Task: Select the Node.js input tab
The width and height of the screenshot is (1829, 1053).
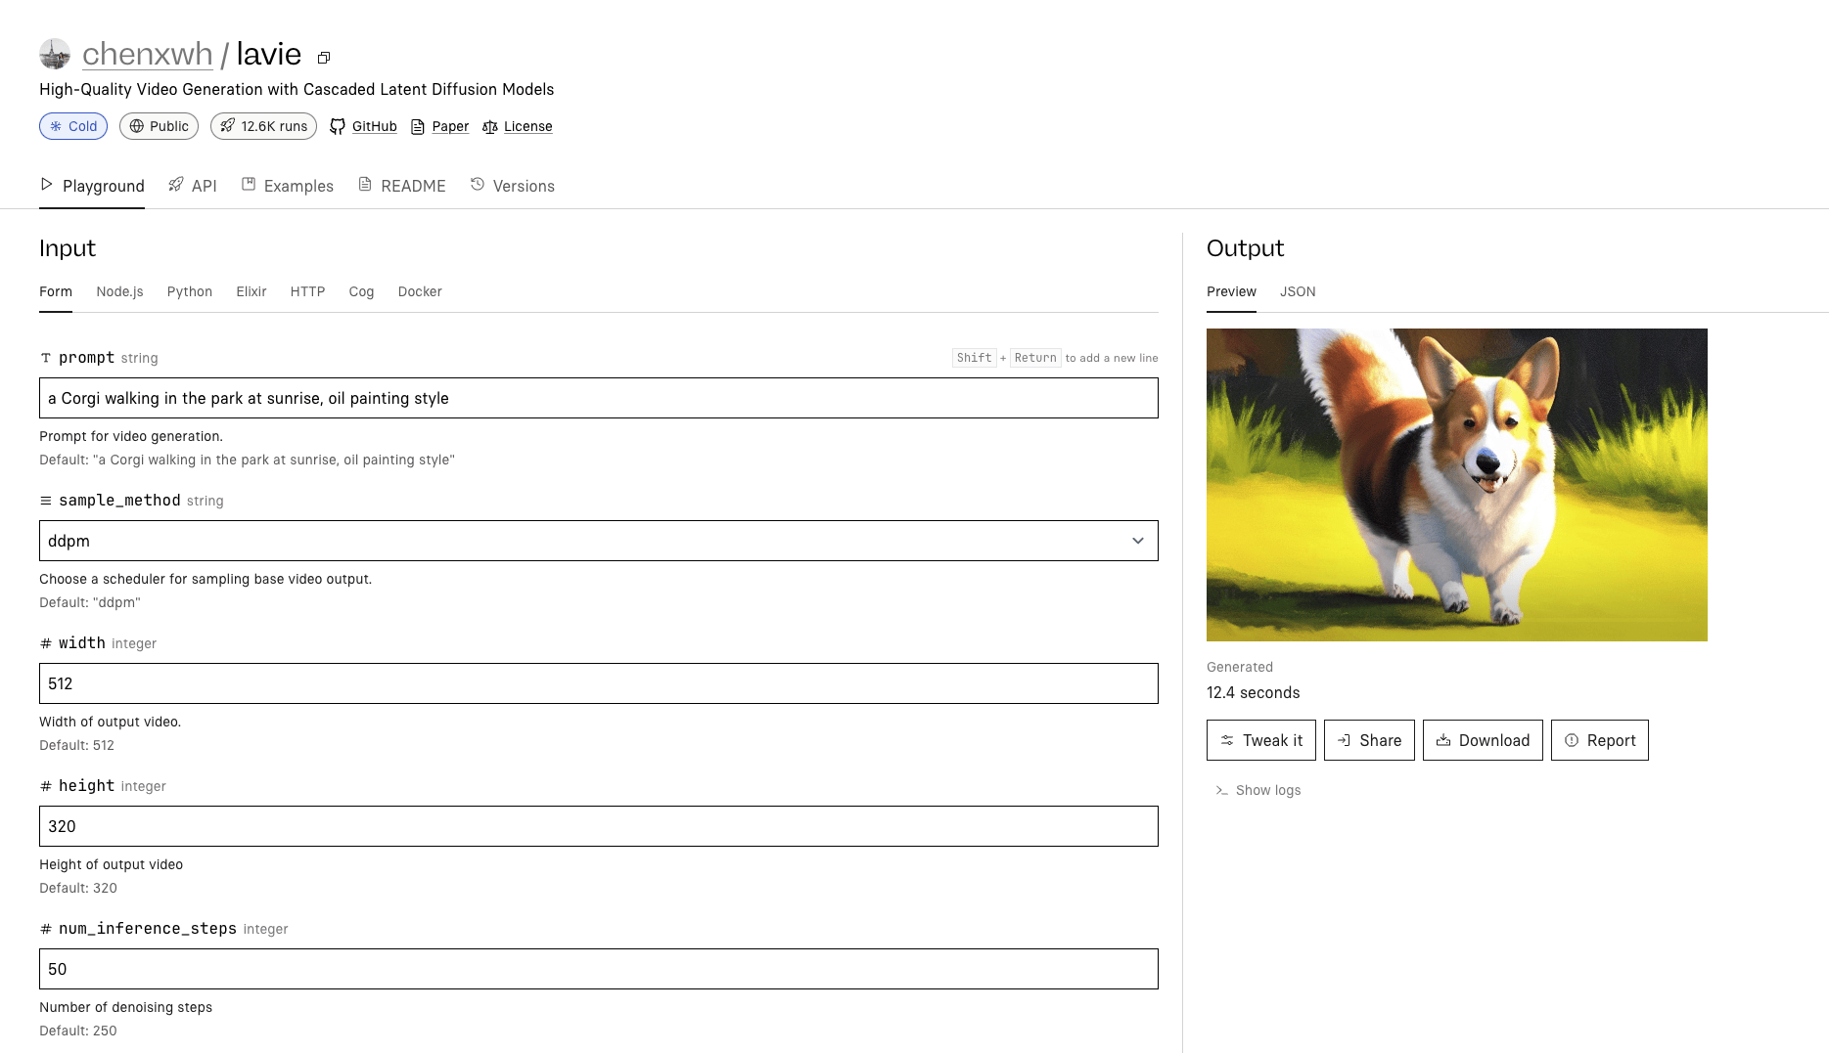Action: click(x=119, y=291)
